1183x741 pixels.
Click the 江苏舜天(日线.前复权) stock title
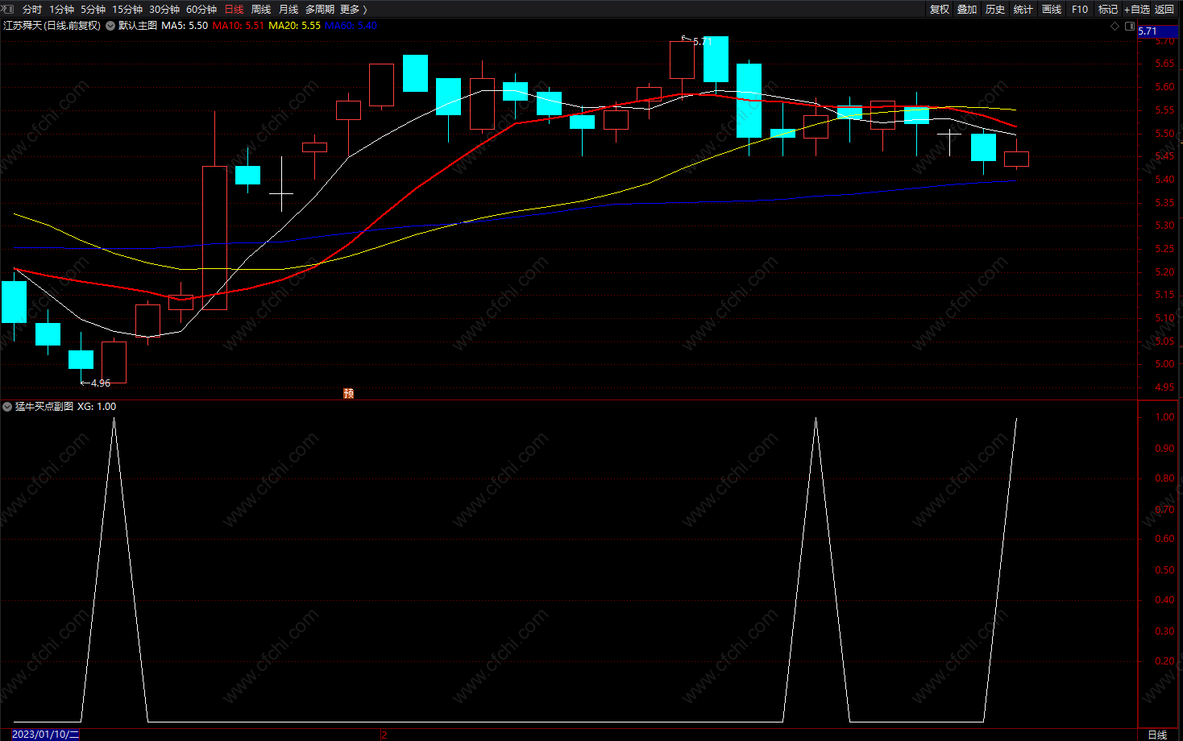tap(52, 26)
